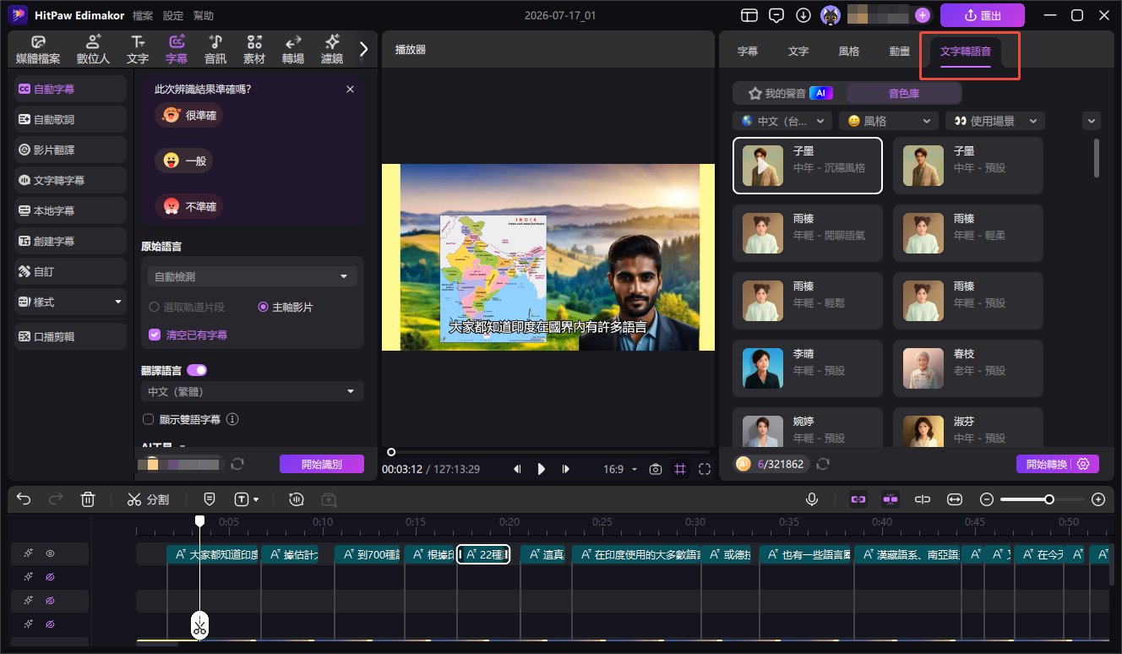Rate the recognition as 不準確

(189, 206)
